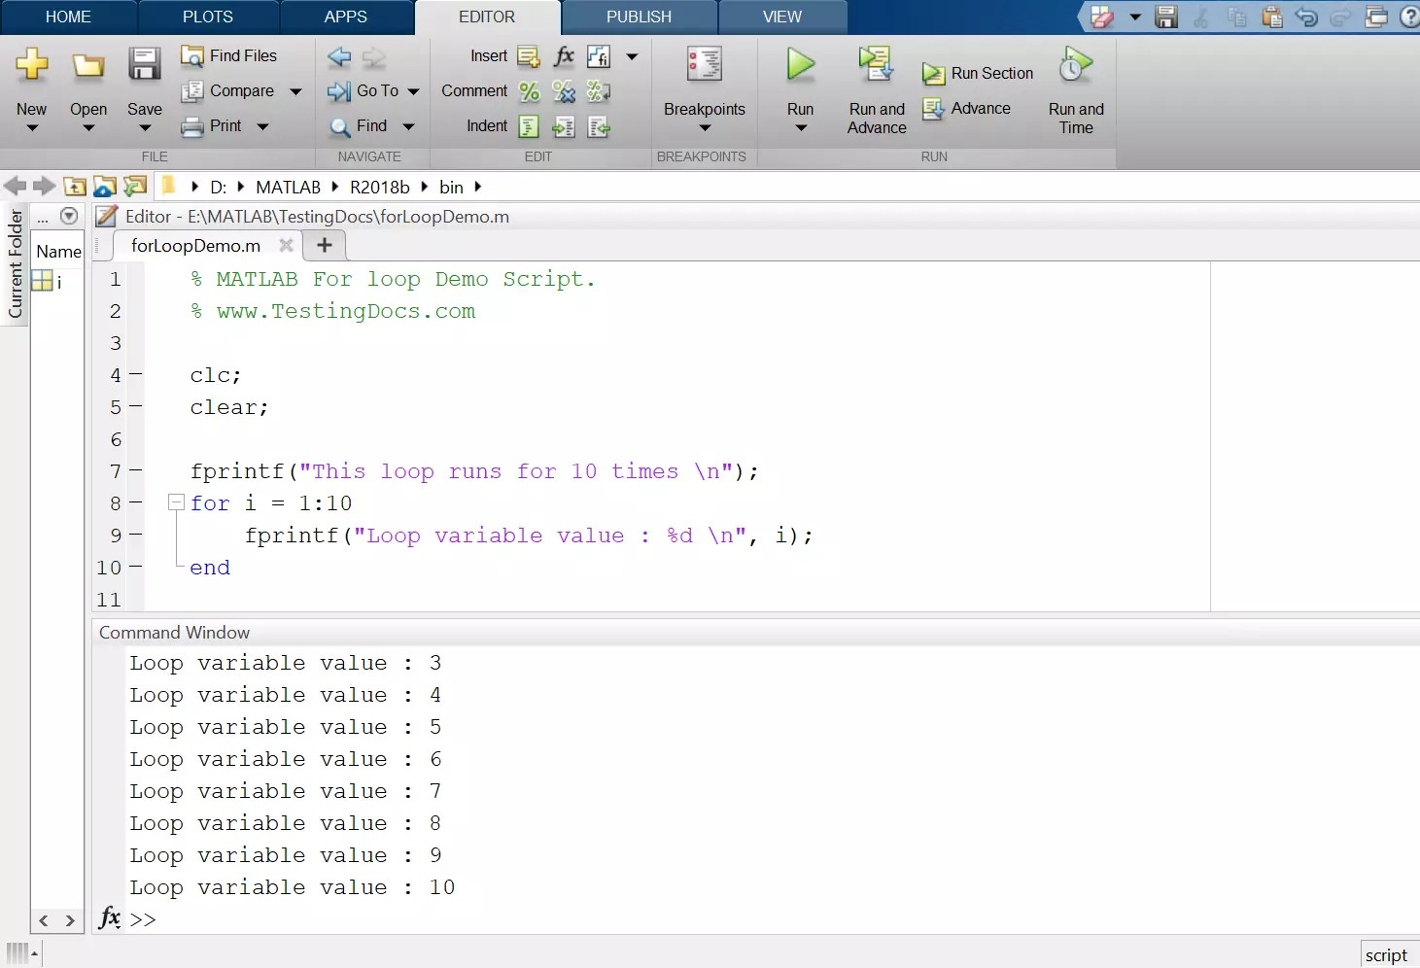This screenshot has height=968, width=1420.
Task: Select the forLoopDemo.m editor tab
Action: pyautogui.click(x=195, y=246)
